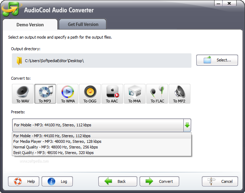The image size is (245, 193).
Task: Click Select... to browse output directory
Action: [x=217, y=60]
